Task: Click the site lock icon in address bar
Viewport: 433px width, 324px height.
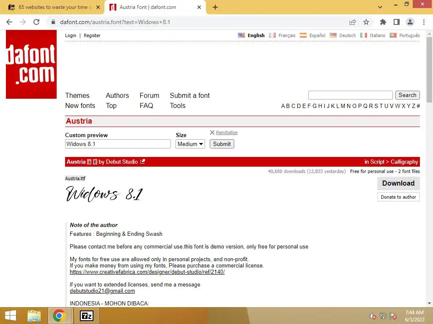Action: click(x=53, y=22)
